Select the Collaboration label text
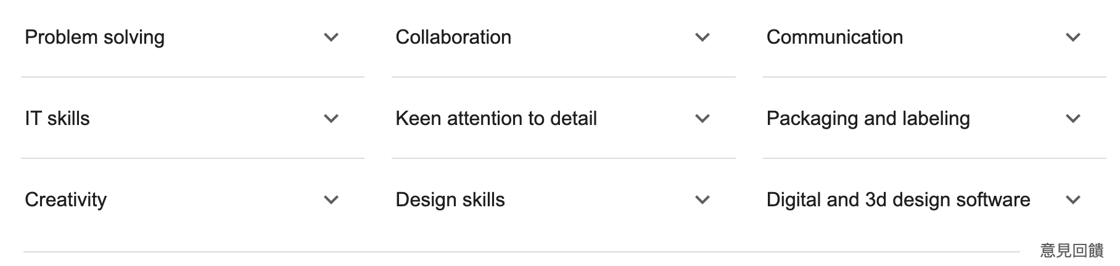Image resolution: width=1120 pixels, height=266 pixels. click(453, 38)
